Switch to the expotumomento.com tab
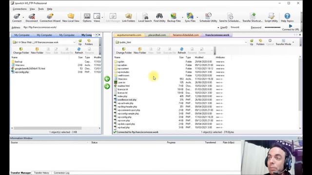 tap(129, 35)
